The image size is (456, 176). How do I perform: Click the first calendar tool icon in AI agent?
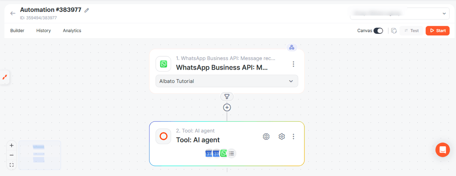[209, 154]
